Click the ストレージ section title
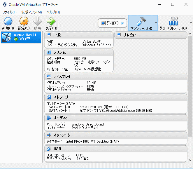193x169 pixels. [61, 97]
